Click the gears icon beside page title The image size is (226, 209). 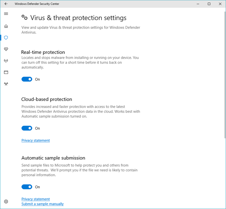click(x=24, y=17)
